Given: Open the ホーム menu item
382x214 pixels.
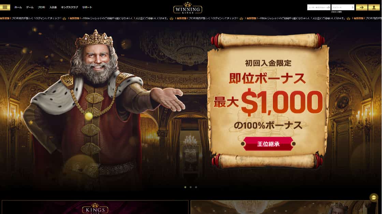Looking at the screenshot, I should coord(18,7).
